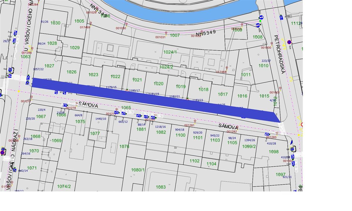Click the lamp marker labeled 017468
This screenshot has width=352, height=211.
pos(227,68)
